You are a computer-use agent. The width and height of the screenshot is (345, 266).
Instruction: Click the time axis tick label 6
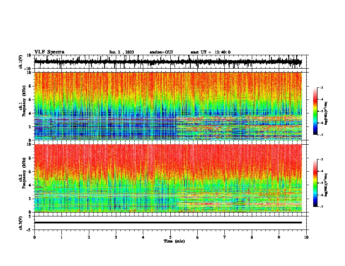tap(197, 237)
